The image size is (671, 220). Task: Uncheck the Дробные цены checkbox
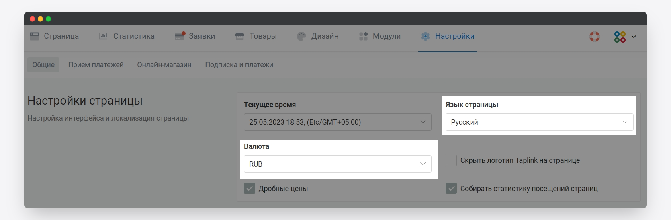click(x=250, y=188)
